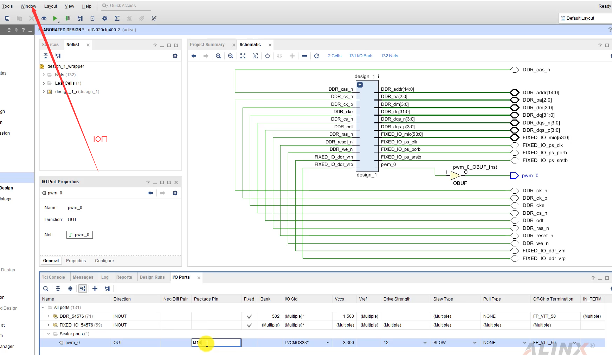Open Pull Type dropdown for pwm_0
The image size is (612, 355).
click(525, 343)
